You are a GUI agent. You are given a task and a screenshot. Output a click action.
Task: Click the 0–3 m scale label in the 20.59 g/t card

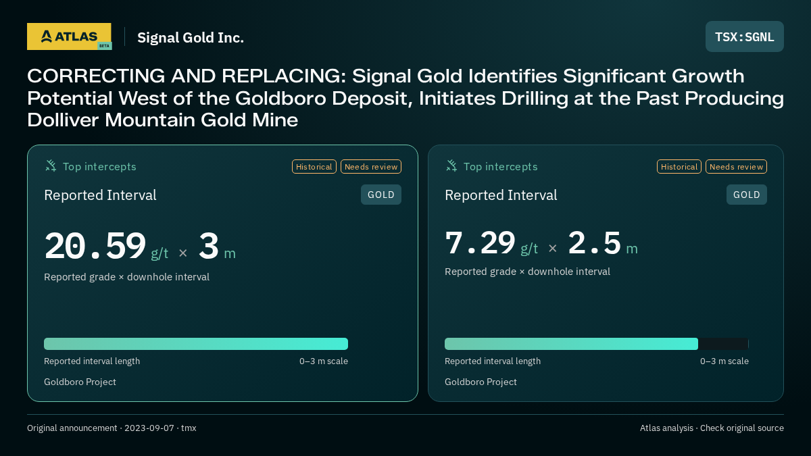click(x=324, y=361)
